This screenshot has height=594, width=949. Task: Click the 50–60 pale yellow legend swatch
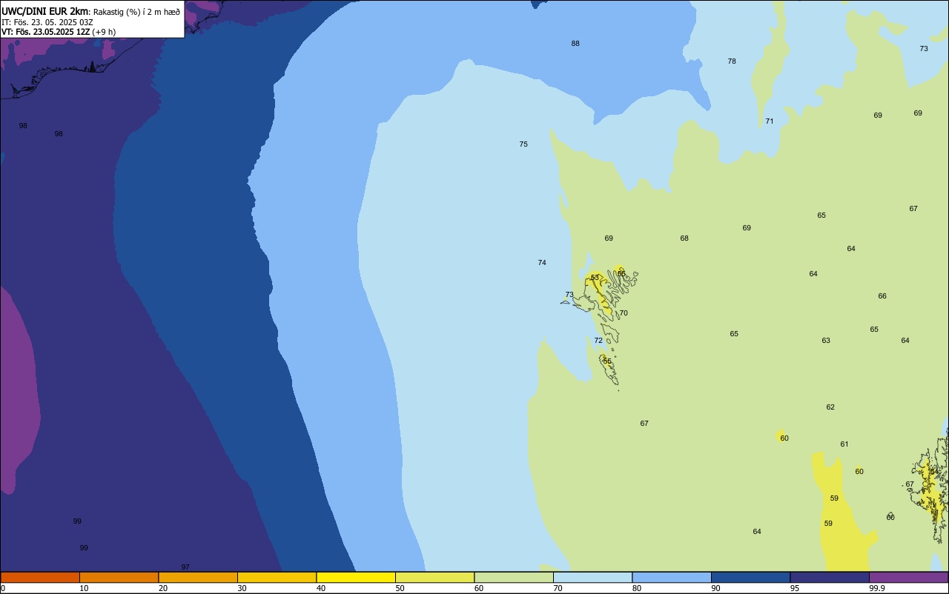(x=434, y=577)
